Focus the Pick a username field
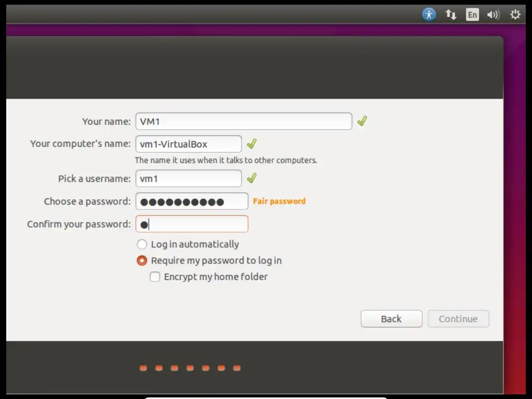The width and height of the screenshot is (532, 399). [189, 179]
